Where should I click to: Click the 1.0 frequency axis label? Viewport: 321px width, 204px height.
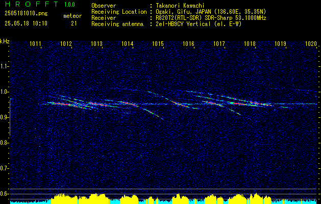pyautogui.click(x=4, y=92)
